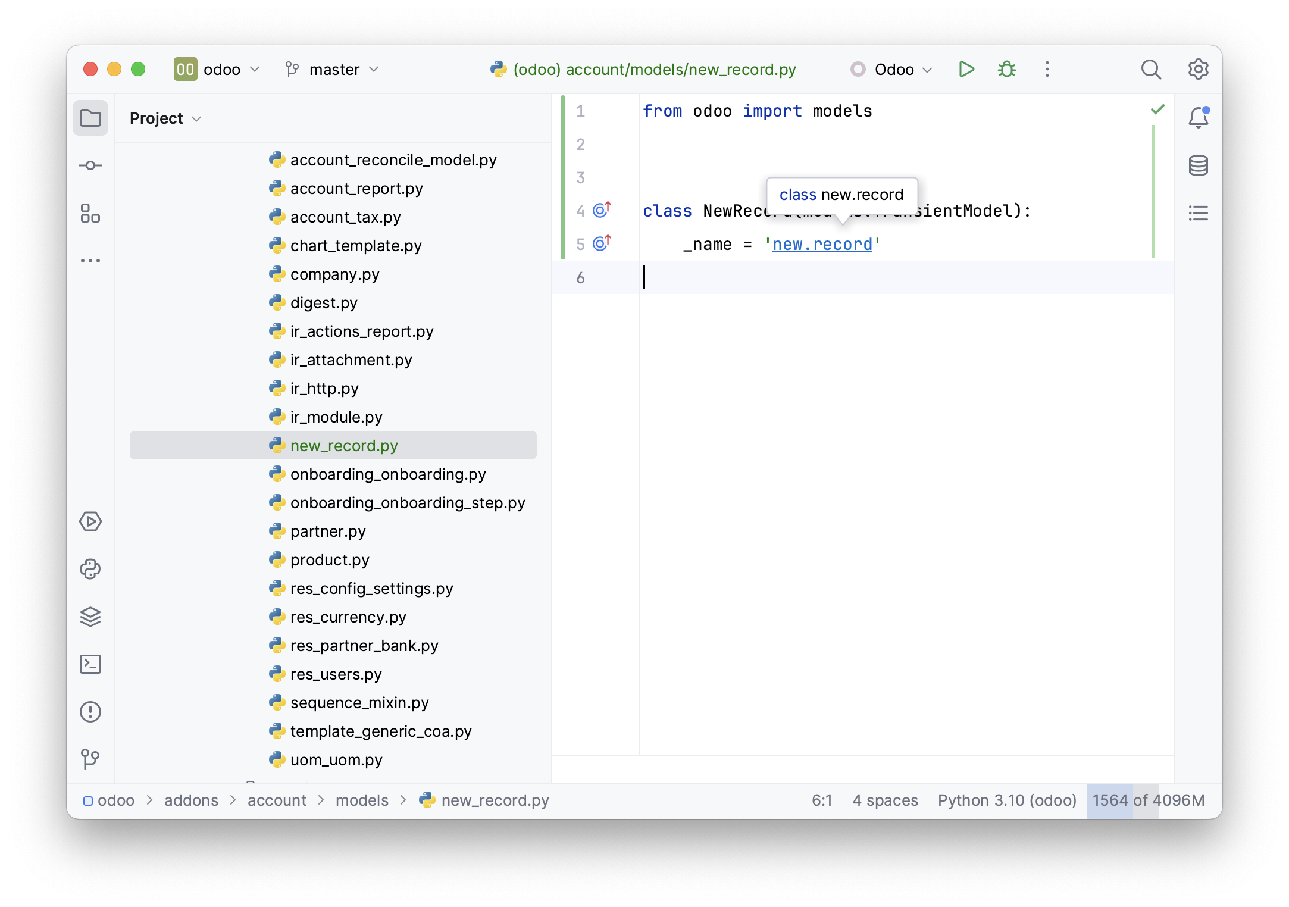Open the Notifications panel
Viewport: 1289px width, 907px height.
1198,117
